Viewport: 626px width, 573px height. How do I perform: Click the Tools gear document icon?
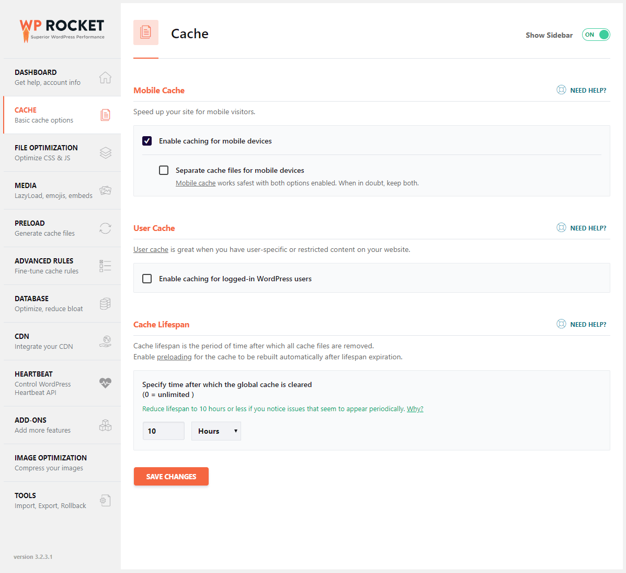coord(106,500)
